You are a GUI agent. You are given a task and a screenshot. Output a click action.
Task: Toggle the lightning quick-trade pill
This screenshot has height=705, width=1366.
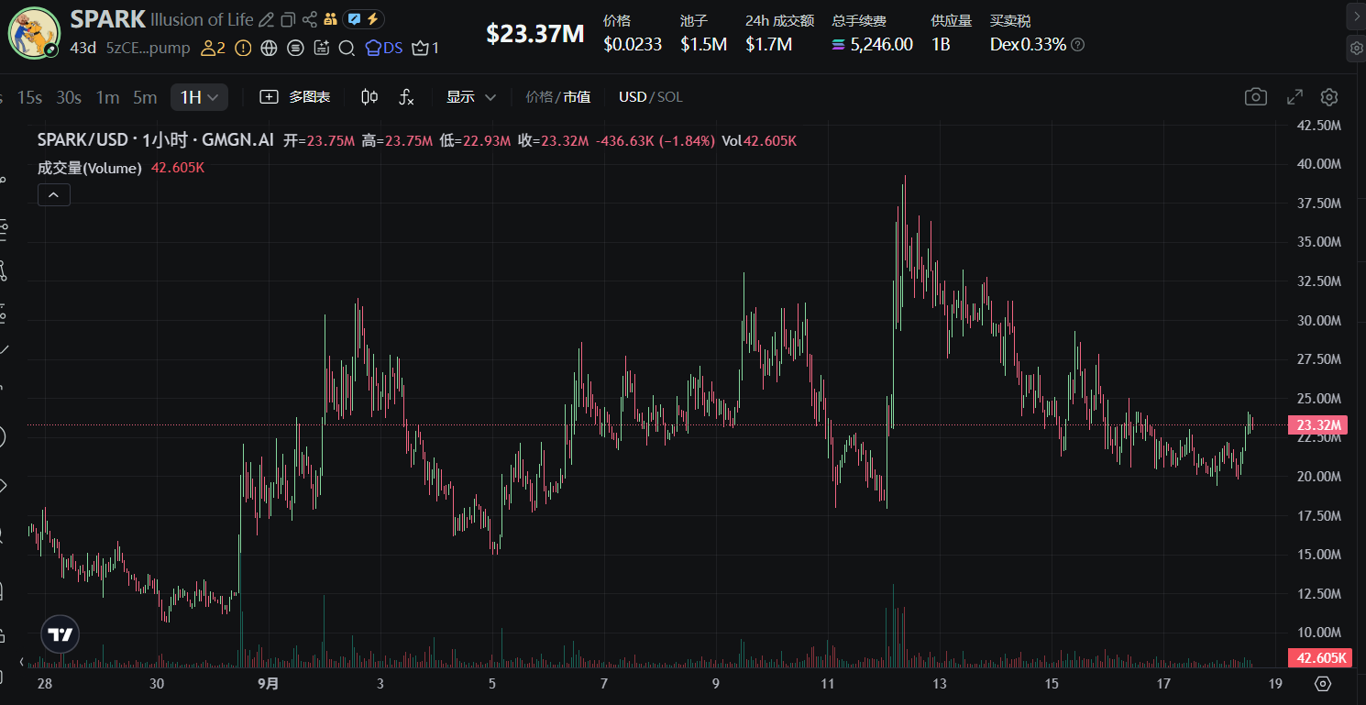click(363, 19)
